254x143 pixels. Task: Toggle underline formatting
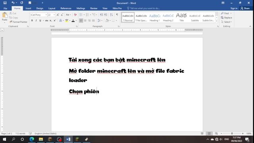click(40, 21)
